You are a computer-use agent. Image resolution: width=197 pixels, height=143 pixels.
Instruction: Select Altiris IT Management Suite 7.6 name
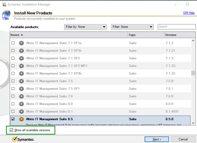pos(49,96)
